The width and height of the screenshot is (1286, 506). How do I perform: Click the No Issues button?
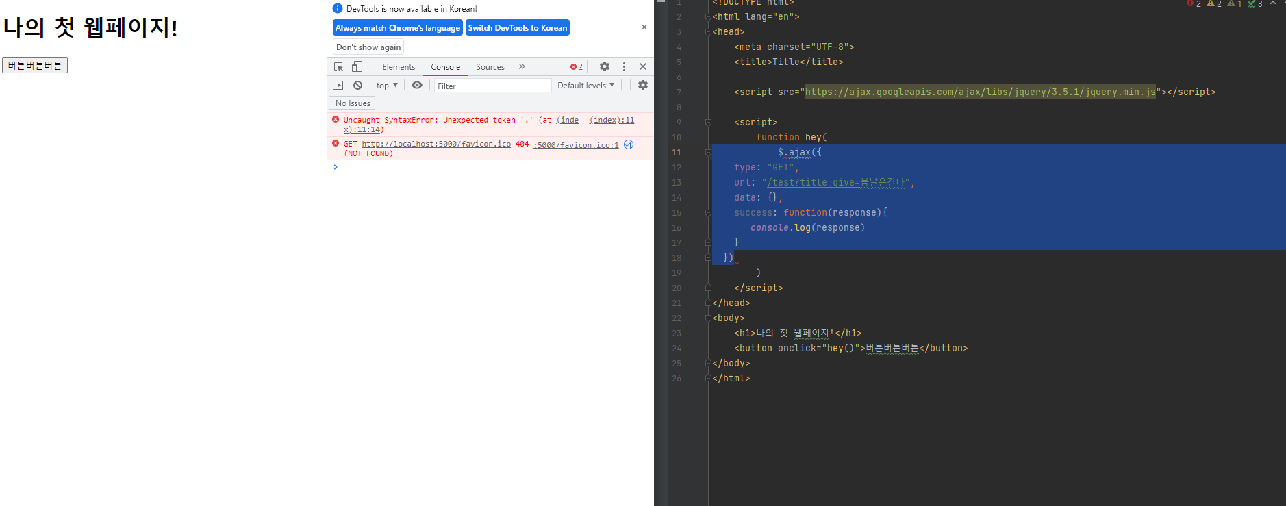[x=353, y=103]
